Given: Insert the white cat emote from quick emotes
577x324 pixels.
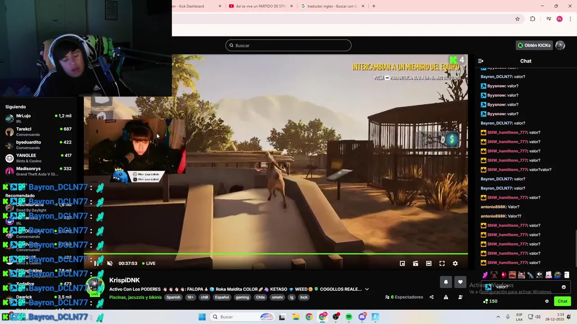Looking at the screenshot, I should click(522, 274).
